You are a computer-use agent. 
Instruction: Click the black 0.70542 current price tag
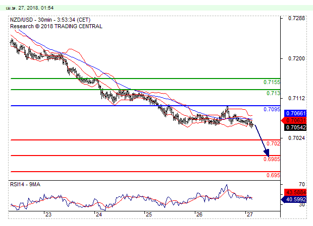[295, 127]
